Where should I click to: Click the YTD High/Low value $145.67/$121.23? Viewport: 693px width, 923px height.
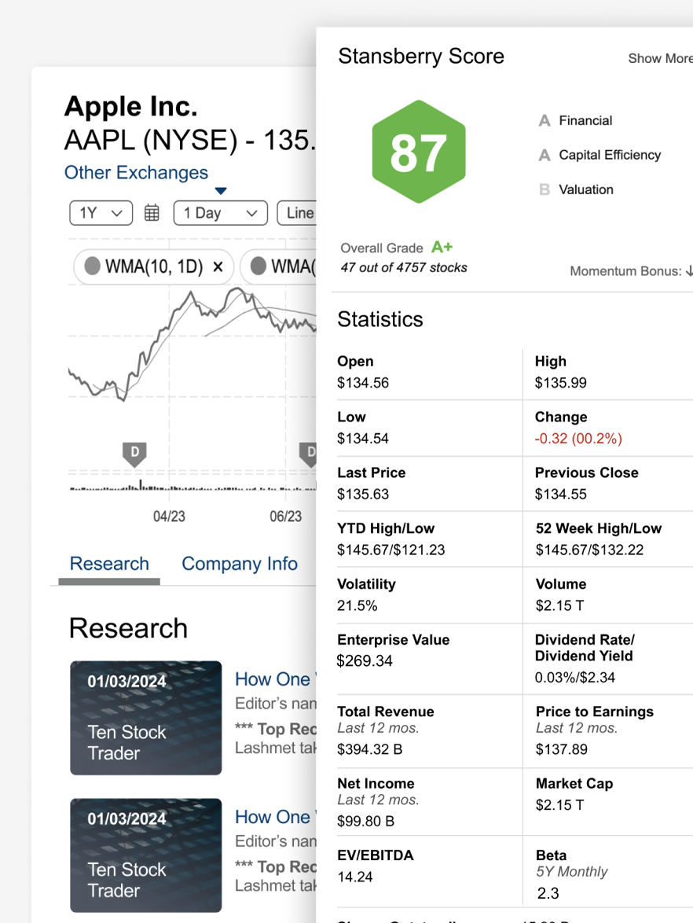click(x=391, y=550)
